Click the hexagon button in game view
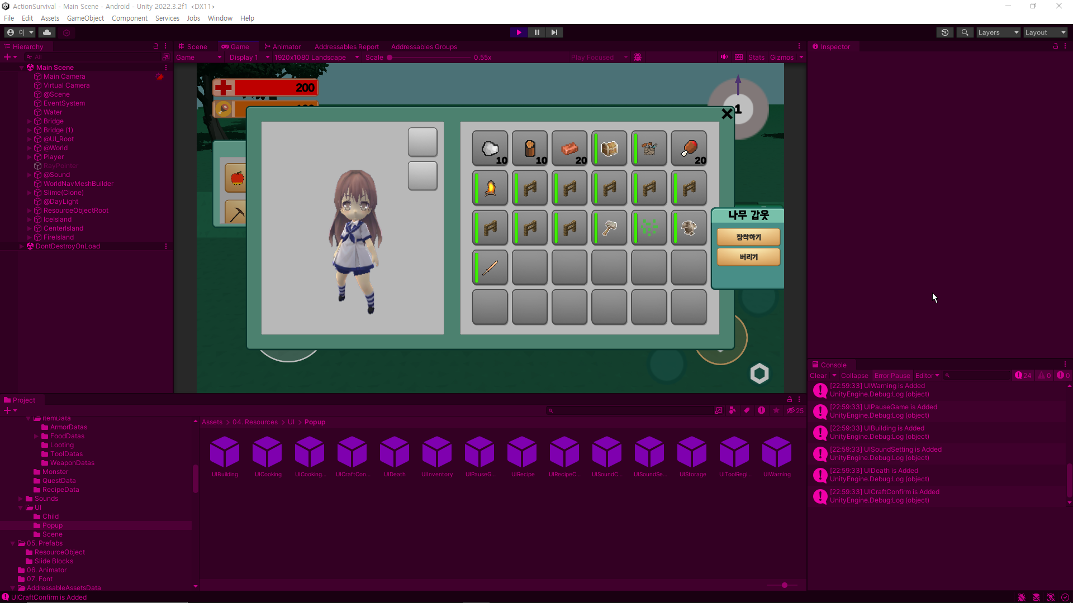This screenshot has width=1073, height=603. (759, 374)
